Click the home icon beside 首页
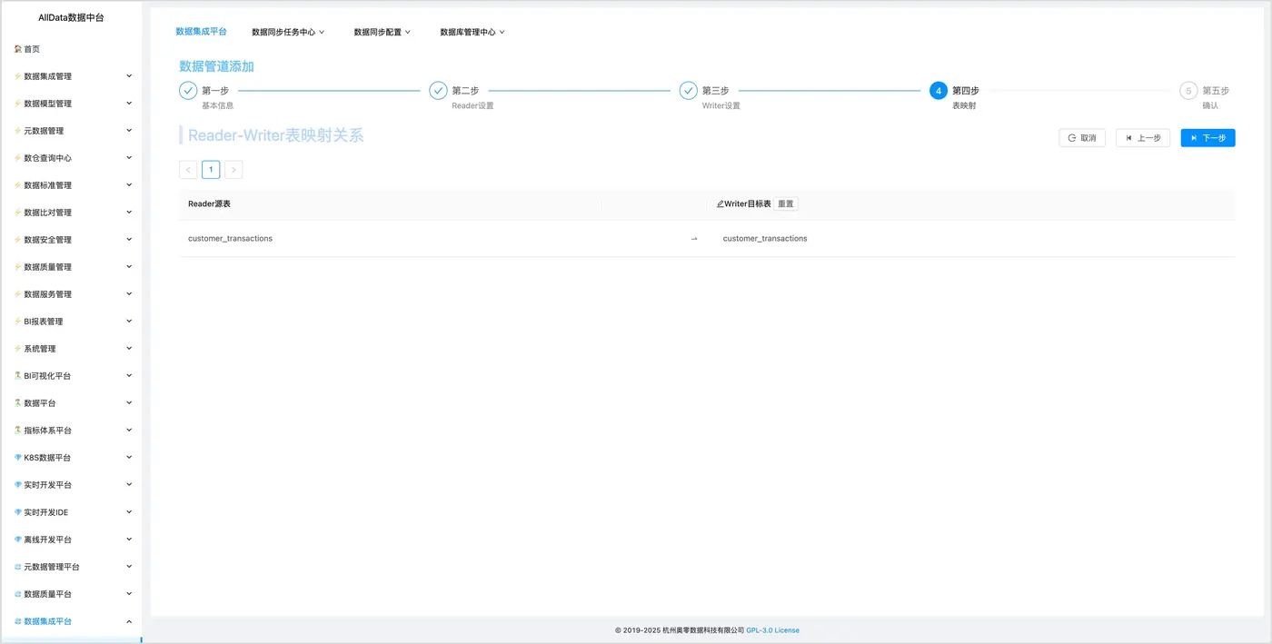The height and width of the screenshot is (644, 1272). click(x=18, y=49)
